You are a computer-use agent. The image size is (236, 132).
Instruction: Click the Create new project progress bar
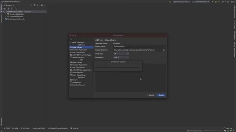pos(118,67)
